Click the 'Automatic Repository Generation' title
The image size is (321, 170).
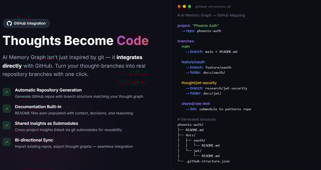(48, 90)
